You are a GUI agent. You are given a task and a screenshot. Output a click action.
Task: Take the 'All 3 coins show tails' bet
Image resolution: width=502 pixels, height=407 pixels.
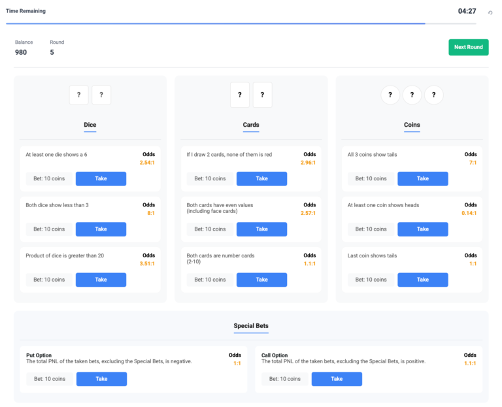click(423, 178)
